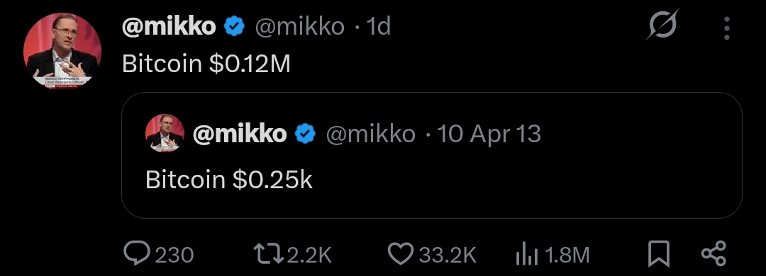
Task: Bookmark this tweet
Action: click(x=658, y=255)
